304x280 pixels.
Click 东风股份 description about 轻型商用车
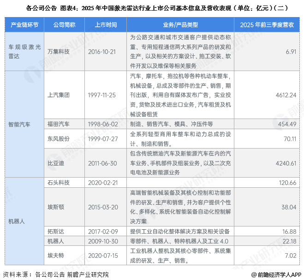click(180, 139)
